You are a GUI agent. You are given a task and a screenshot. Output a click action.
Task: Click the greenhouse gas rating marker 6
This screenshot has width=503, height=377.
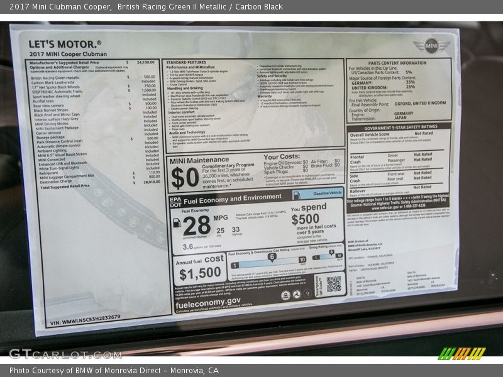pos(272,256)
